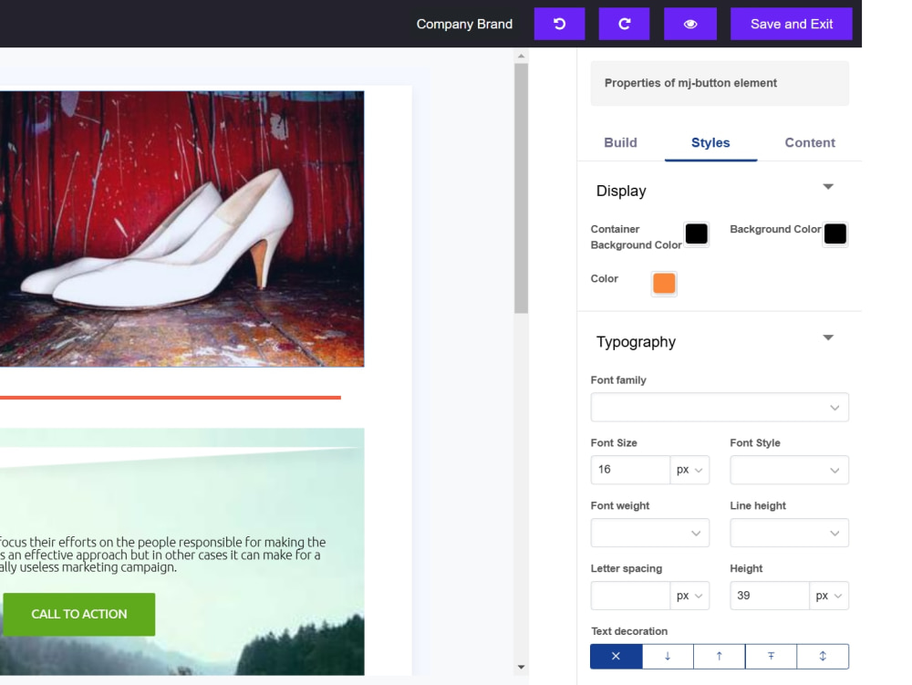
Task: Click the Company Brand label
Action: click(464, 24)
